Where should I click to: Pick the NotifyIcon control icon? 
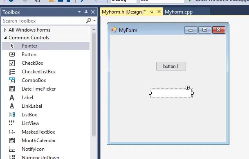tap(12, 149)
